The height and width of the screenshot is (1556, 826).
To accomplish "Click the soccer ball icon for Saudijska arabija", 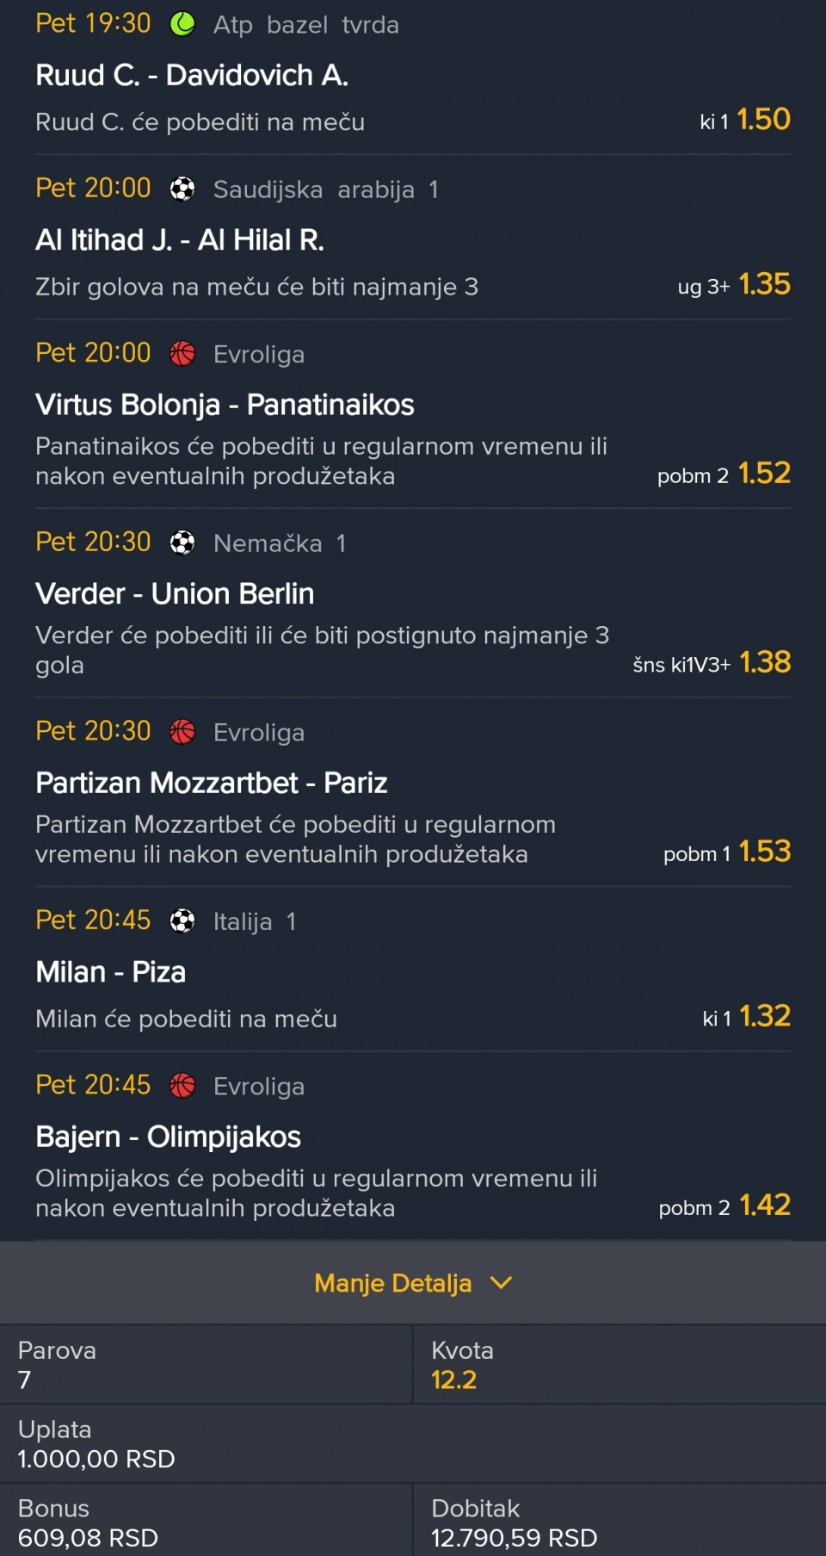I will [x=182, y=189].
